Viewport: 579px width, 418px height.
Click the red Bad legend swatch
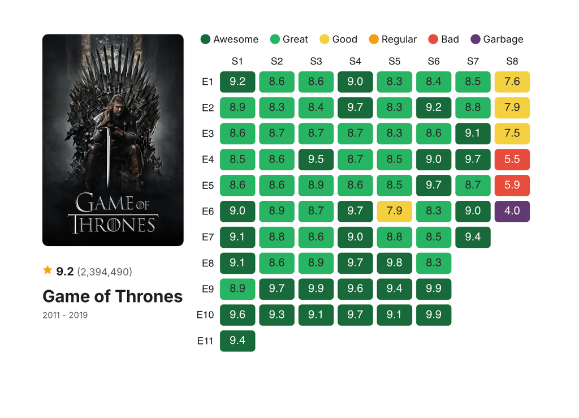[x=433, y=39]
